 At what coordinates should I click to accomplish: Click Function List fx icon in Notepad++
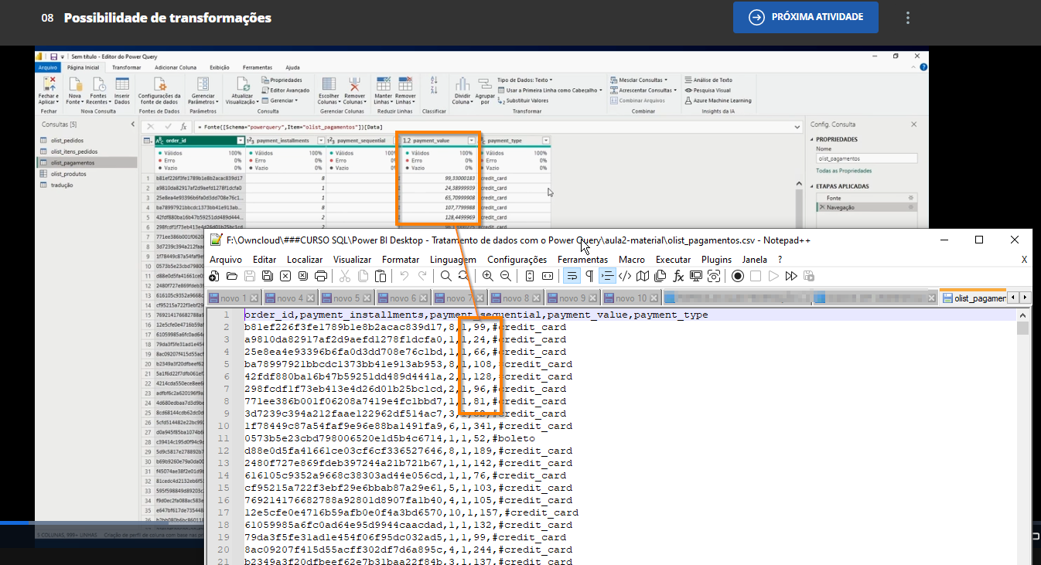678,276
